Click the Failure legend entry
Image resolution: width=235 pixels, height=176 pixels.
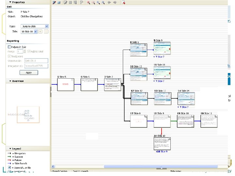(15, 160)
